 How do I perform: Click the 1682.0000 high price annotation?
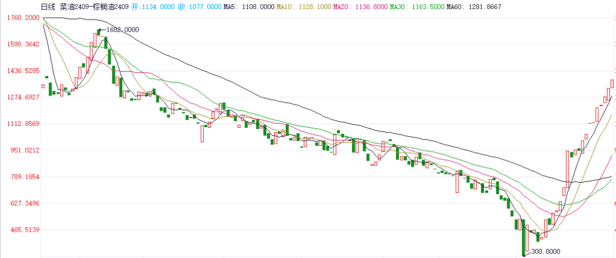click(x=122, y=30)
